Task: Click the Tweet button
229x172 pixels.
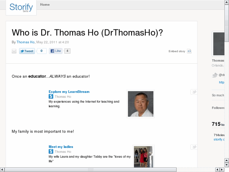Action: pos(27,51)
